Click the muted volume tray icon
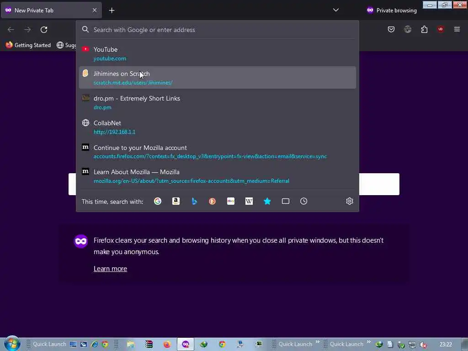The width and height of the screenshot is (468, 351). tap(423, 345)
